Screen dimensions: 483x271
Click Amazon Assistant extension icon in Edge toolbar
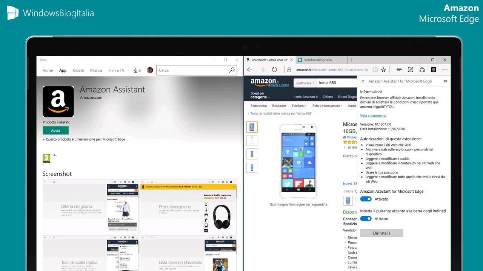click(x=434, y=70)
